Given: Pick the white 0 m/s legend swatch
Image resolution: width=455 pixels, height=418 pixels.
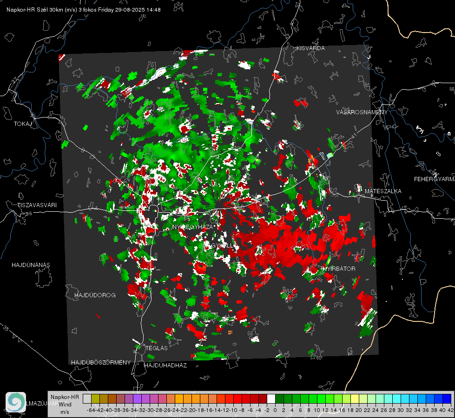Looking at the screenshot, I should [271, 399].
